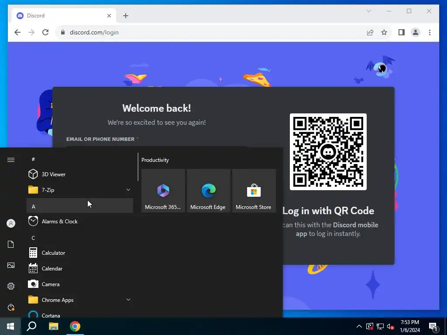Screen dimensions: 447x335
Task: Click the Power icon in Start sidebar
Action: 11,307
